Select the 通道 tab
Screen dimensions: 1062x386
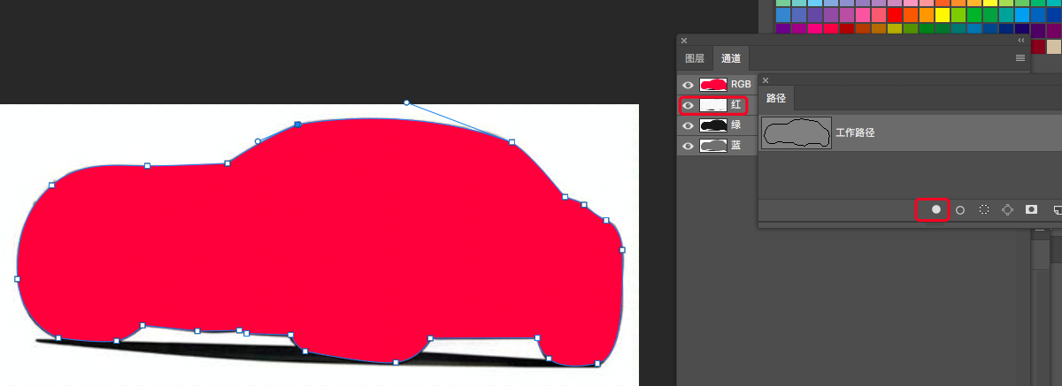[x=731, y=58]
